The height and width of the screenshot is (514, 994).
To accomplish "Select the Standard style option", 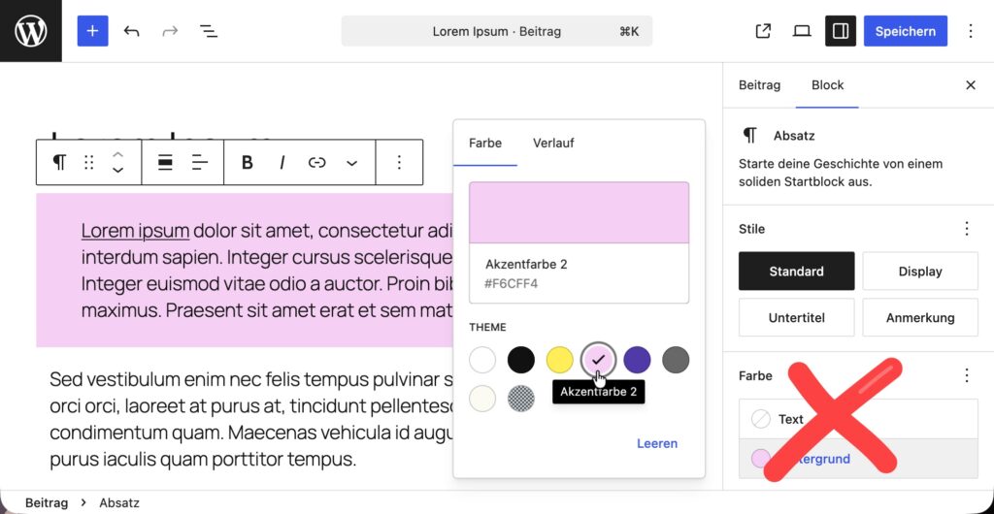I will coord(796,271).
